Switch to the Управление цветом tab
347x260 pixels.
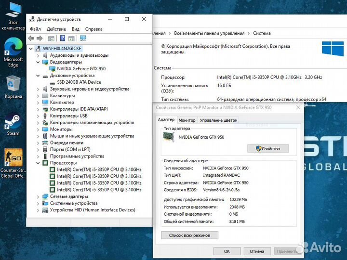pos(218,120)
